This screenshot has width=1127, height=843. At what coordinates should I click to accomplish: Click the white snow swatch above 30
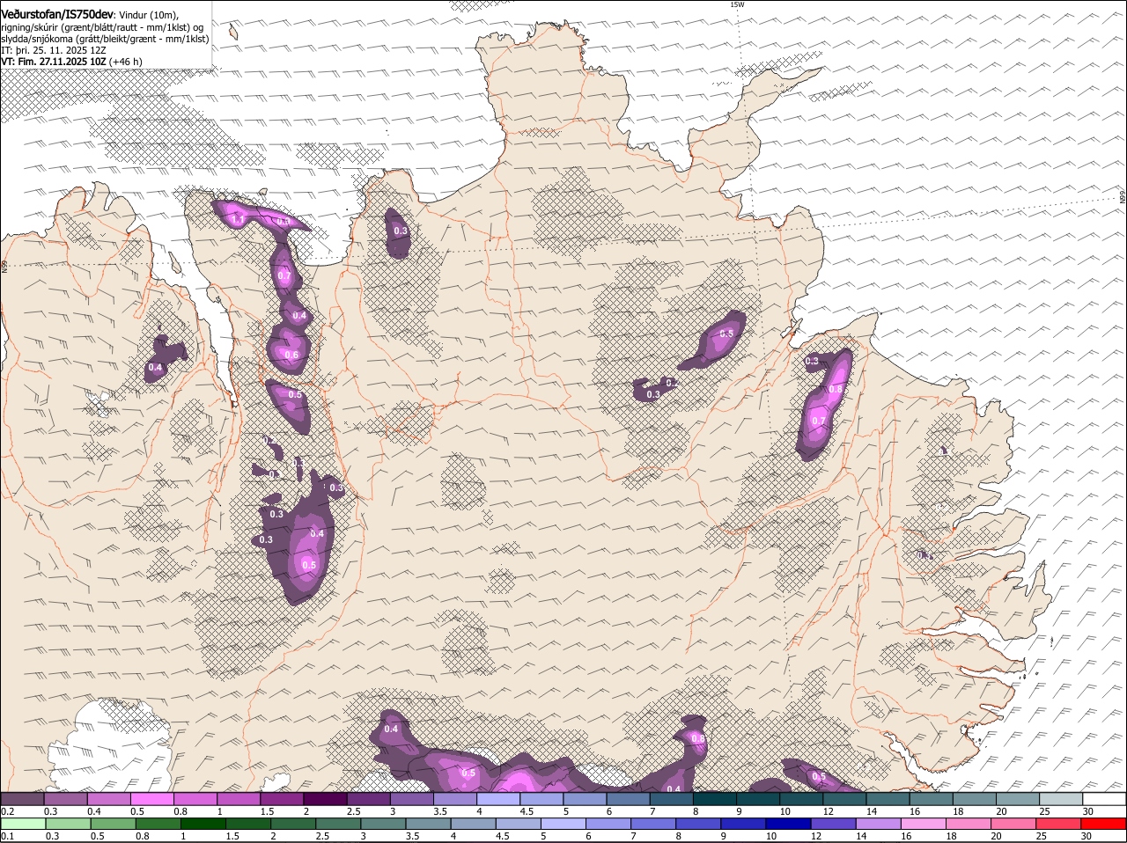pyautogui.click(x=1104, y=799)
